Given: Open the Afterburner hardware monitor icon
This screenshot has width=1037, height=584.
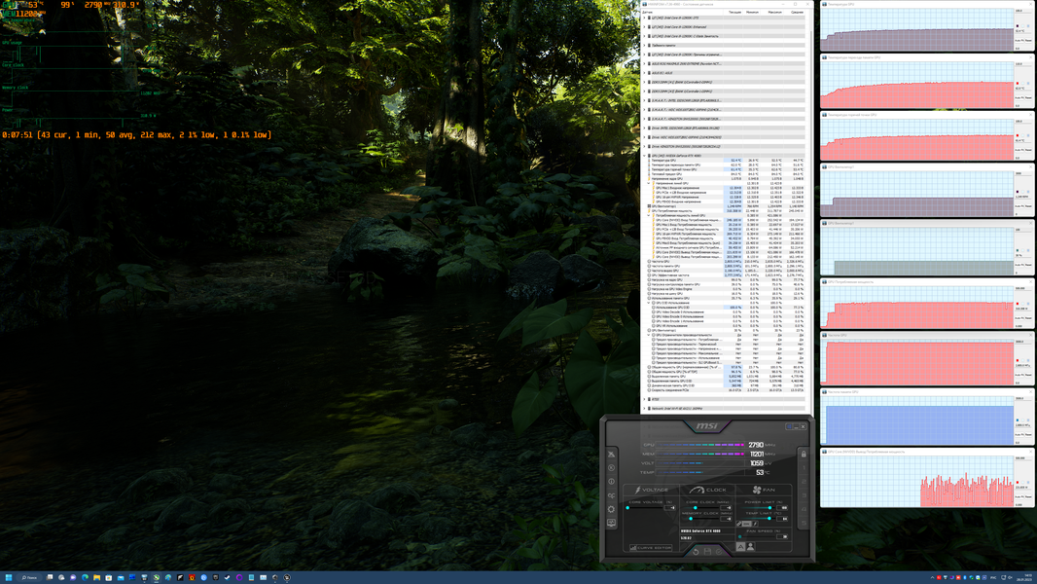Looking at the screenshot, I should click(611, 523).
